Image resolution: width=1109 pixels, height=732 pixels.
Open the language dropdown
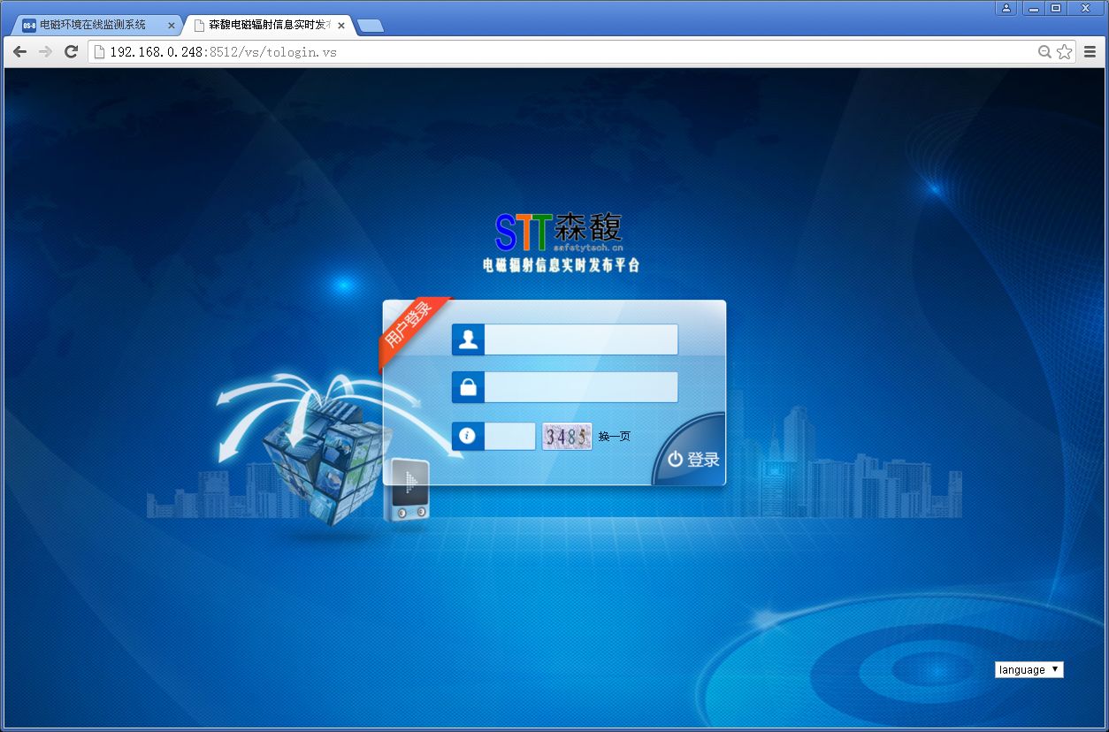click(1029, 670)
